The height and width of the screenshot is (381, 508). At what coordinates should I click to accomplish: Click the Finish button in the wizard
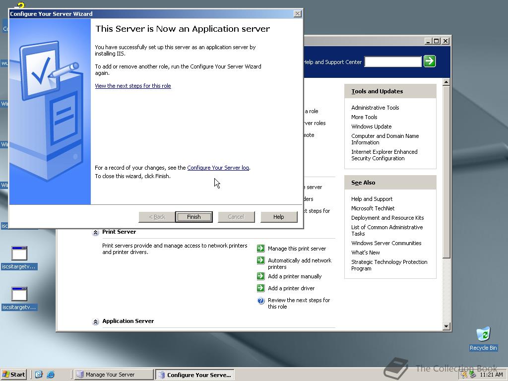(x=194, y=217)
